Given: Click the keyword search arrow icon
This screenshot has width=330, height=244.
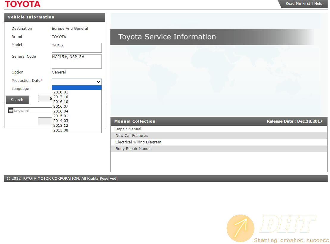Looking at the screenshot, I should tap(11, 111).
